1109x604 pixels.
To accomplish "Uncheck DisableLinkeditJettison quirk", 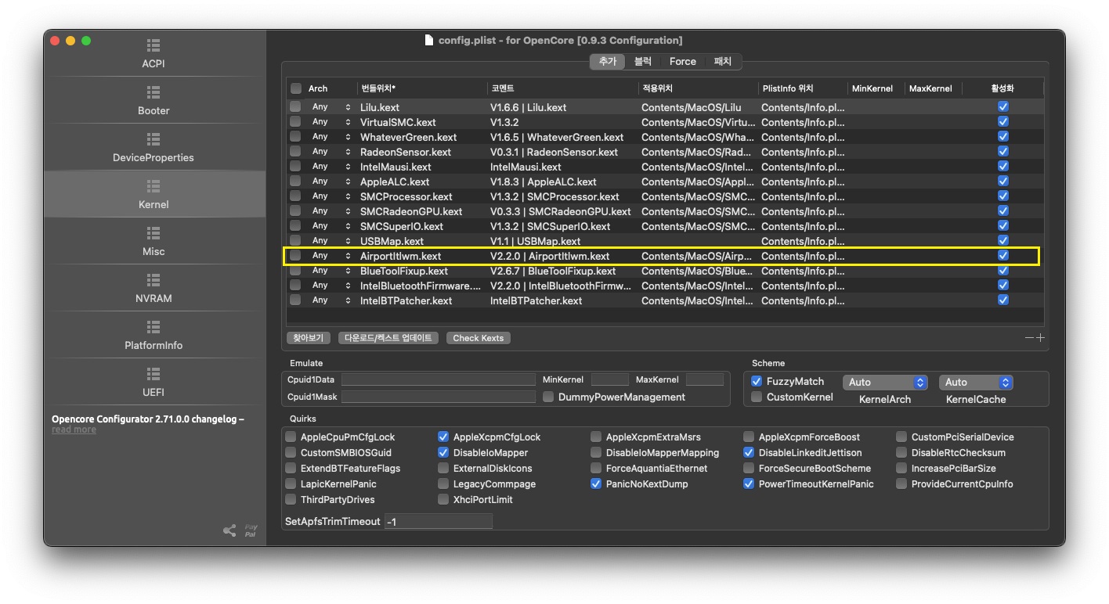I will (749, 452).
